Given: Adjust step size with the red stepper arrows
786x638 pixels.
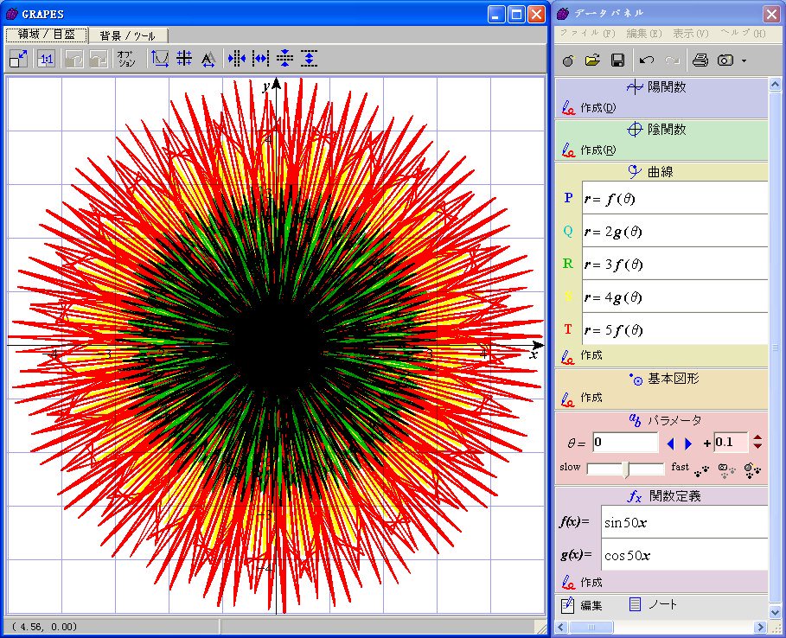Looking at the screenshot, I should pyautogui.click(x=757, y=442).
